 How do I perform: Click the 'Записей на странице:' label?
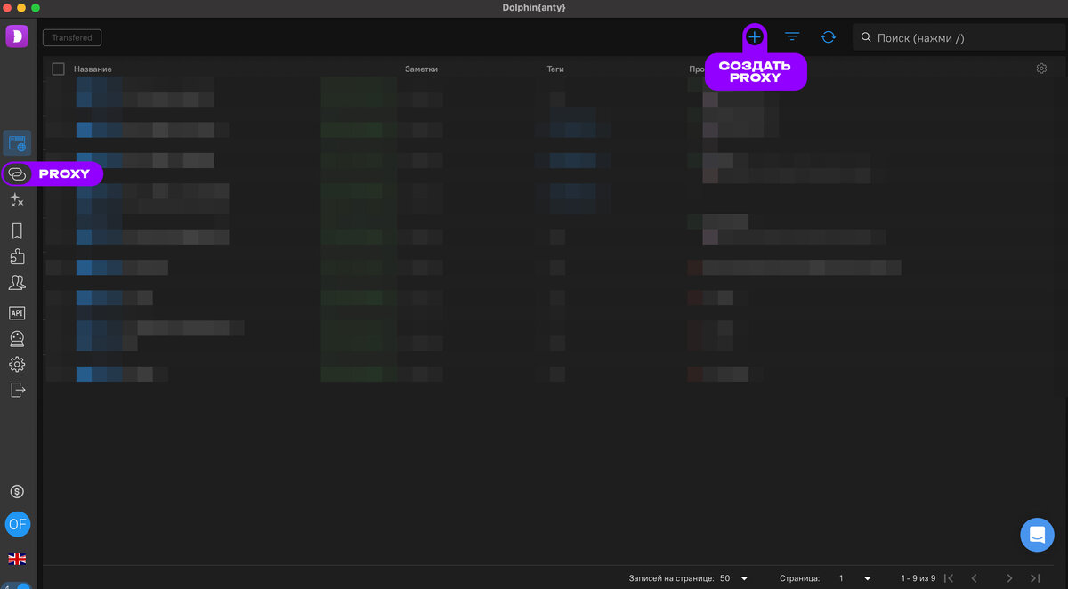671,578
